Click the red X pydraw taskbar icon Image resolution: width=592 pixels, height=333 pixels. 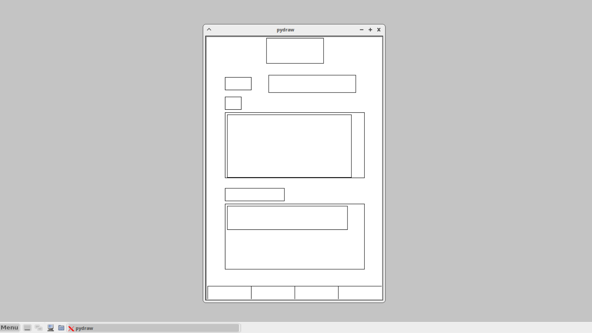pyautogui.click(x=71, y=328)
